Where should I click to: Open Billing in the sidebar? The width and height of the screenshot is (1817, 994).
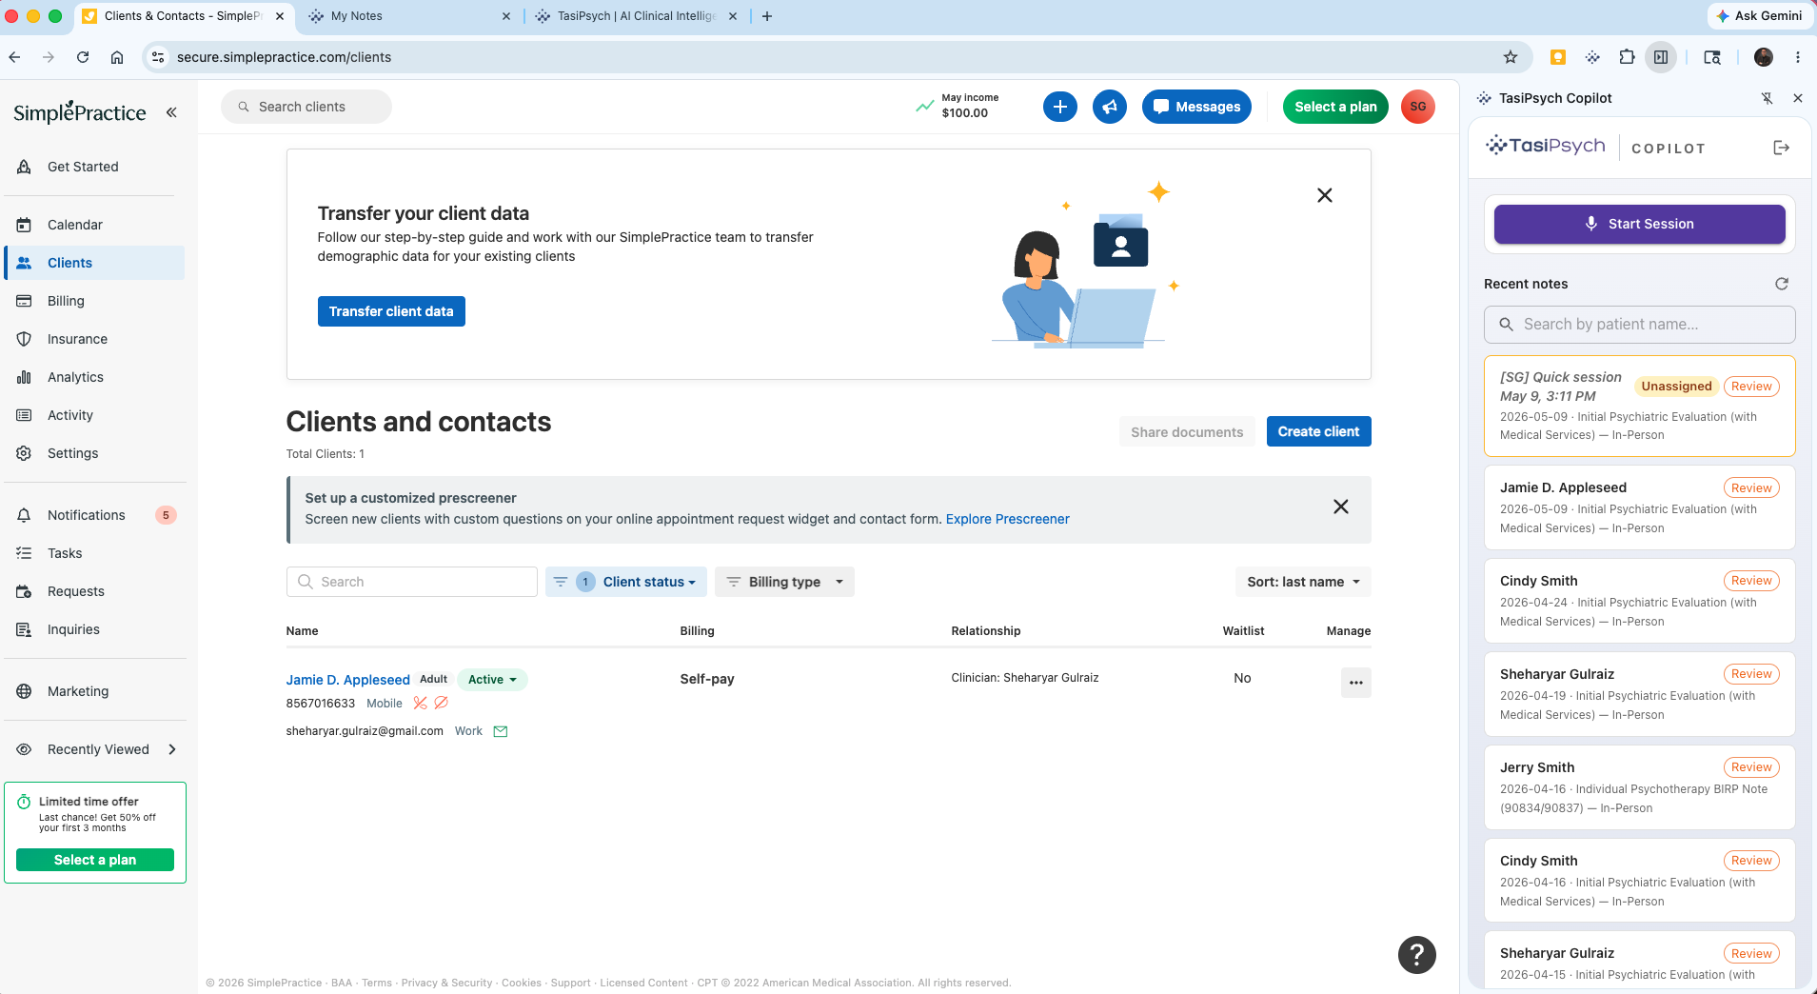(x=95, y=301)
